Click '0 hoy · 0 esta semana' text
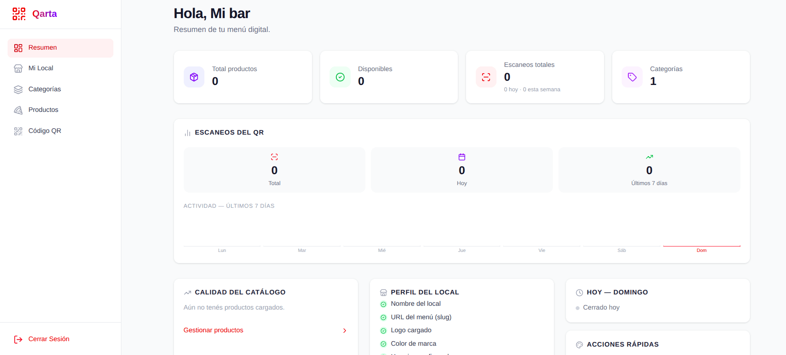This screenshot has height=355, width=786. [532, 90]
